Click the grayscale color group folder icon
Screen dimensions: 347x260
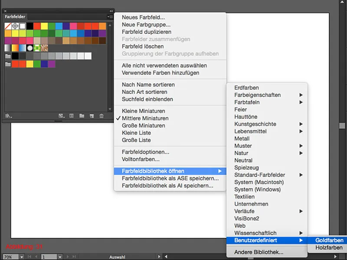point(8,56)
